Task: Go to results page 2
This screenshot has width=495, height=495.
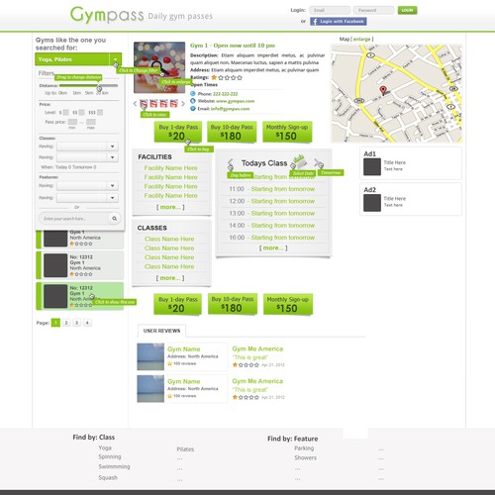Action: tap(66, 323)
